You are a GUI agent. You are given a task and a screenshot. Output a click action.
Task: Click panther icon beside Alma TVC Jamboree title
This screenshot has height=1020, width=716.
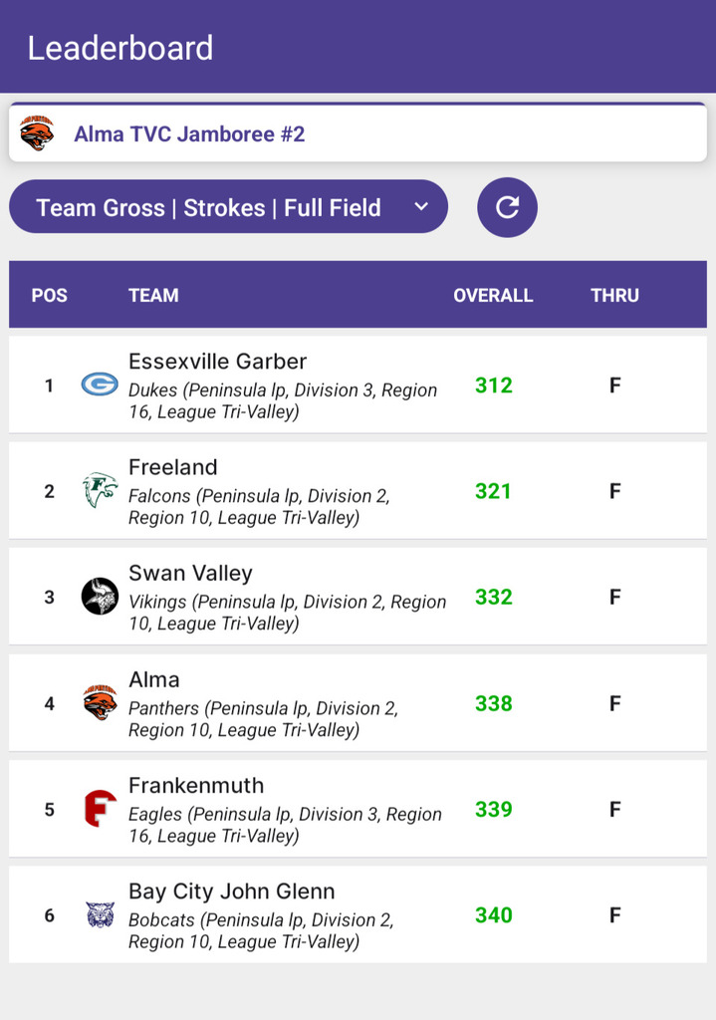click(37, 133)
